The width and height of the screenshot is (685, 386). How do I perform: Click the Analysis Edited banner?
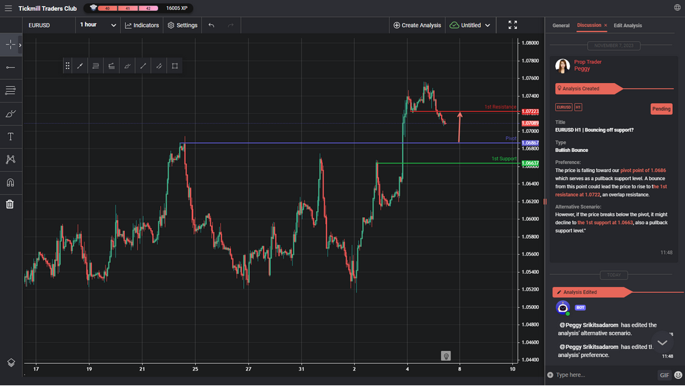tap(592, 292)
